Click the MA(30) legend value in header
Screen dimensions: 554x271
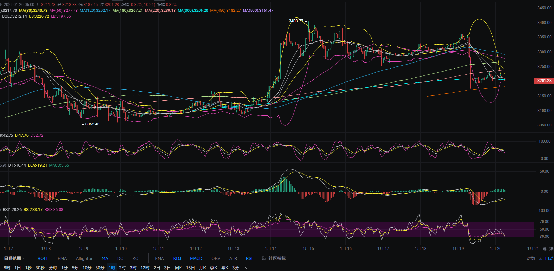pyautogui.click(x=33, y=11)
